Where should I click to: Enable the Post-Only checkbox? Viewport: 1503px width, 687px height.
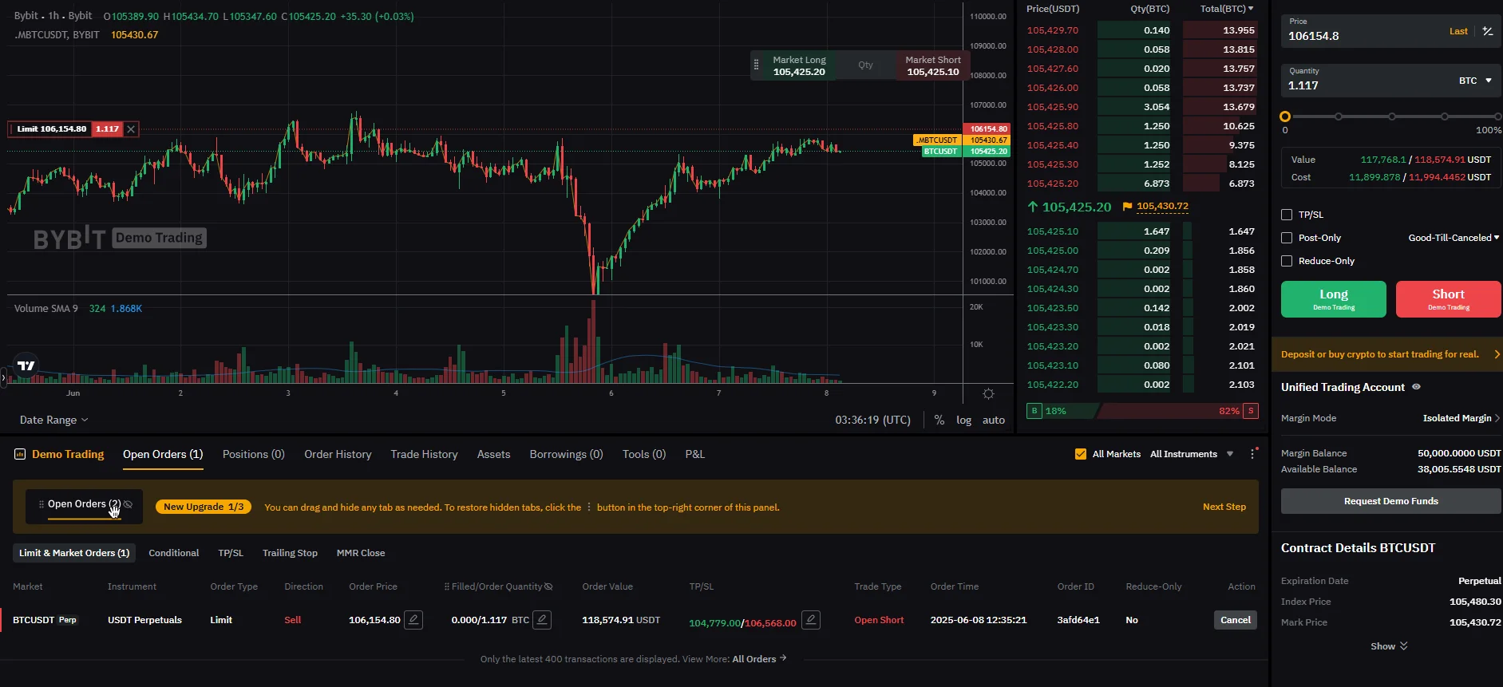click(1287, 238)
